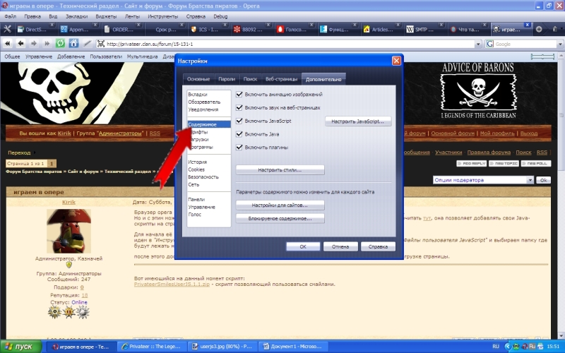Click Настроить стили... button

(x=280, y=169)
